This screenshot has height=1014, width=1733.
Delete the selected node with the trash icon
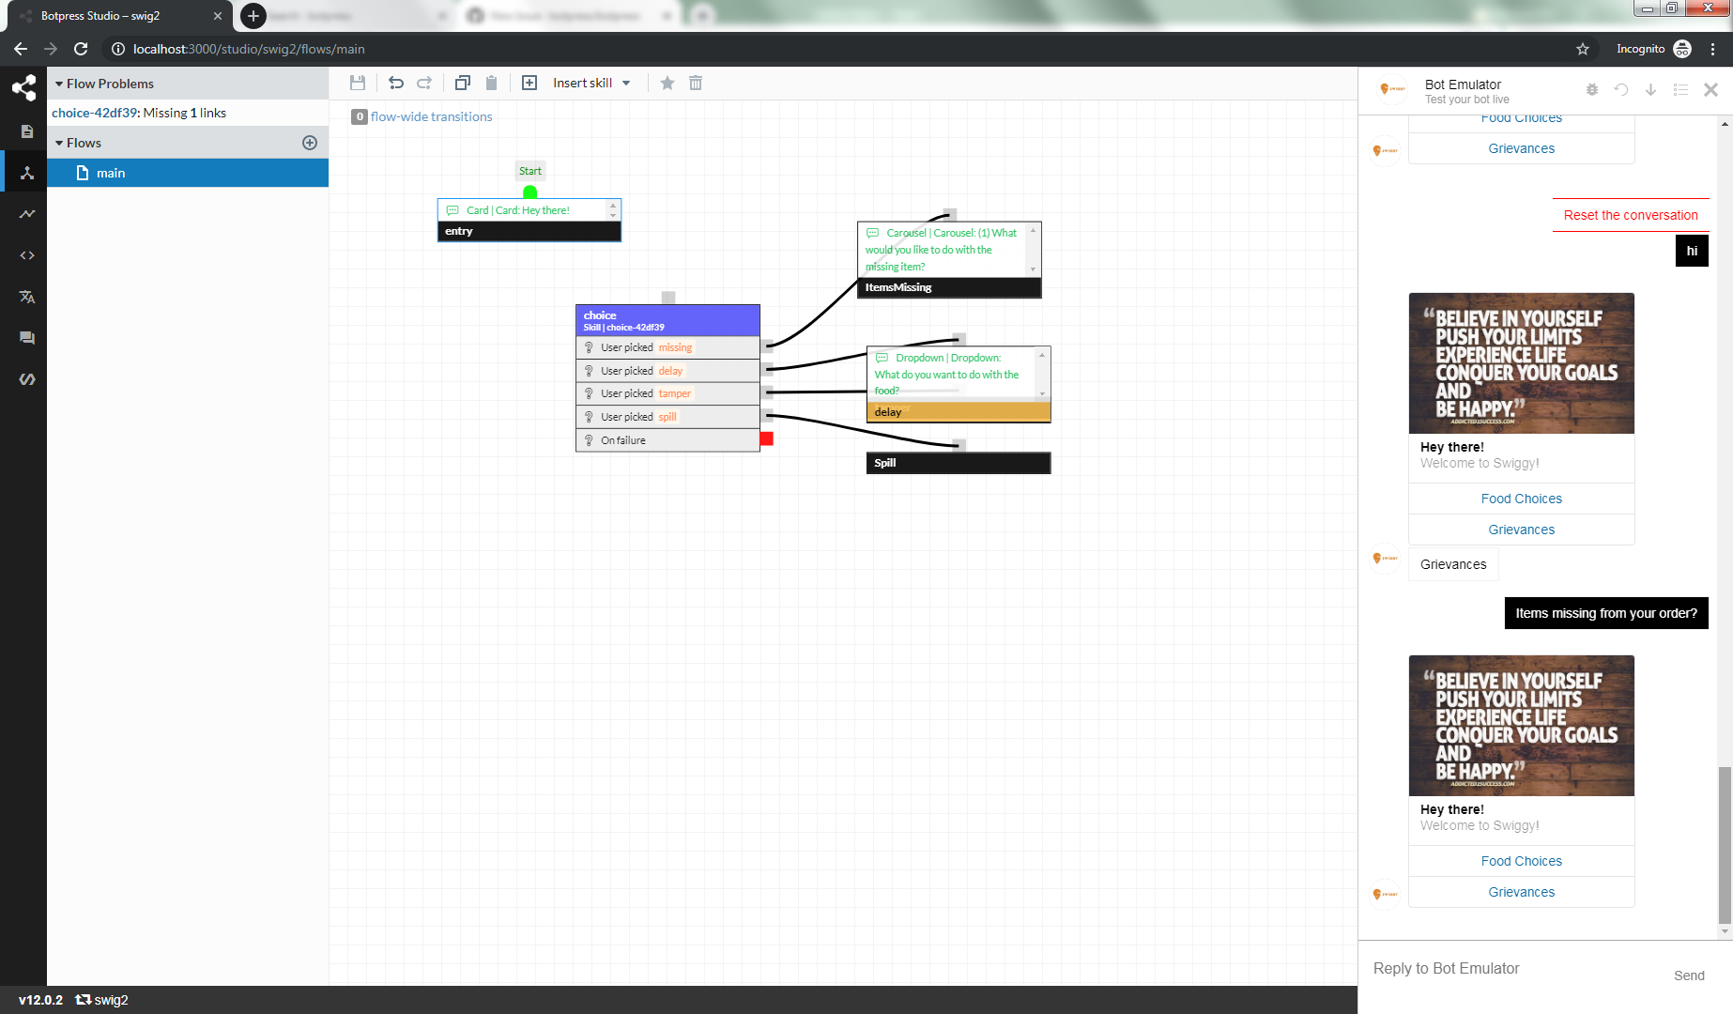pos(695,83)
